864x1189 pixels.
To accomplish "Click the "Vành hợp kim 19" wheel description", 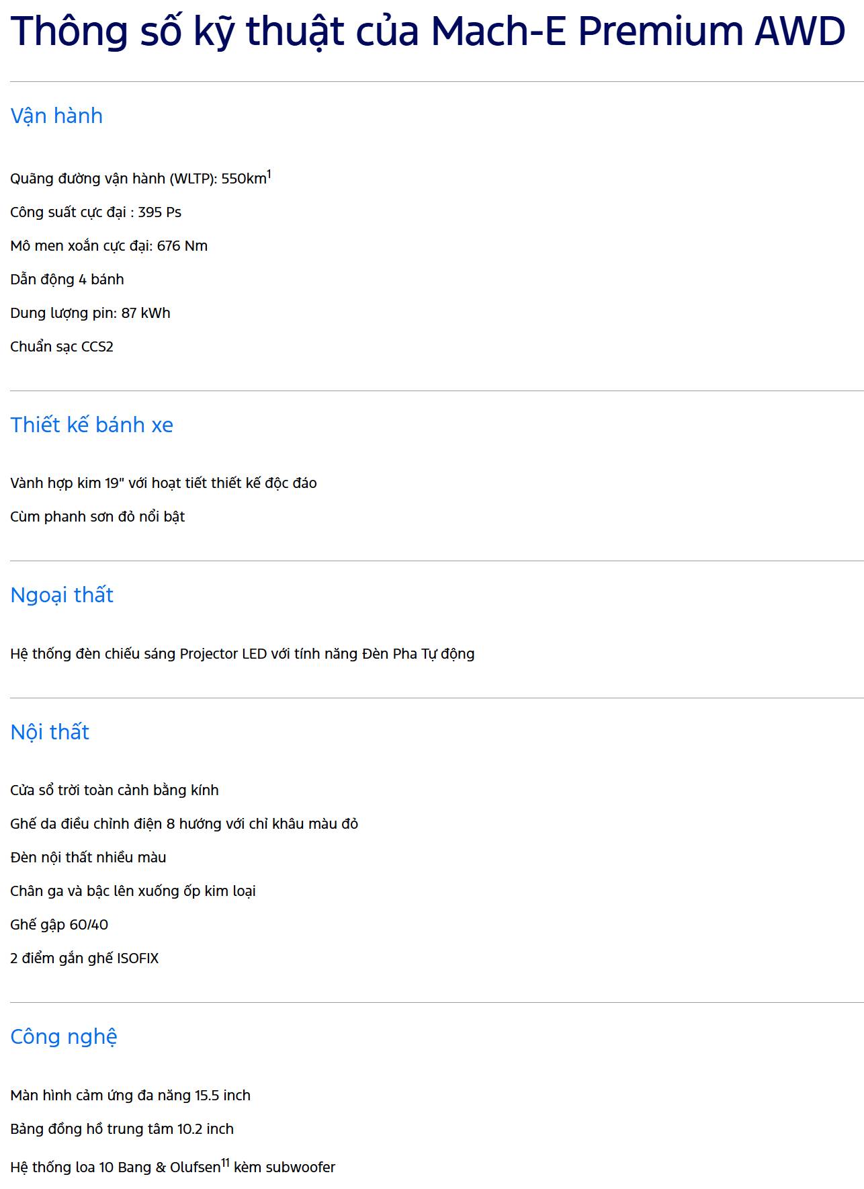I will click(x=163, y=483).
